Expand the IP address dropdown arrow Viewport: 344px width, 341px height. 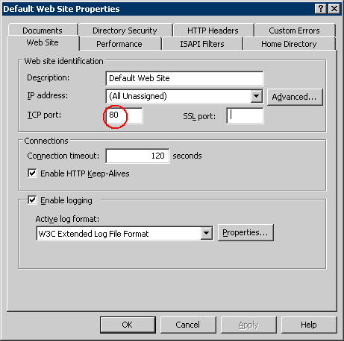(257, 96)
